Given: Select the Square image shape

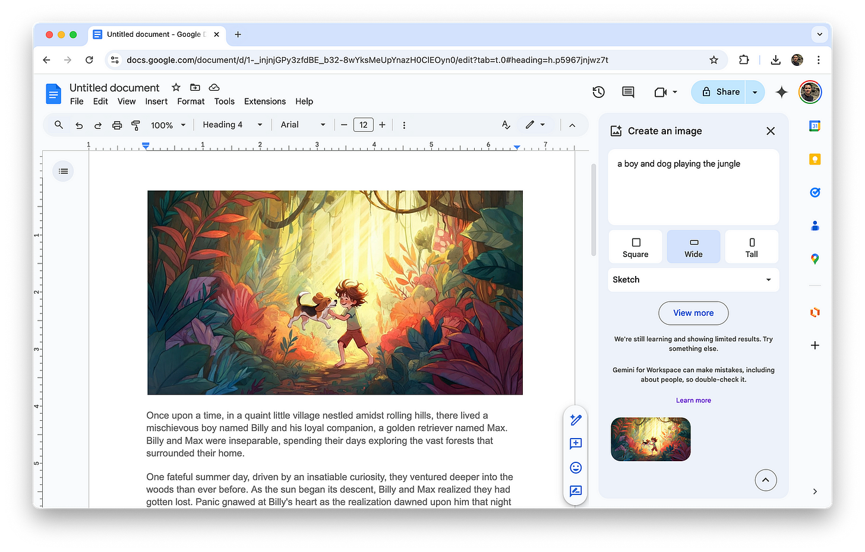Looking at the screenshot, I should point(636,247).
